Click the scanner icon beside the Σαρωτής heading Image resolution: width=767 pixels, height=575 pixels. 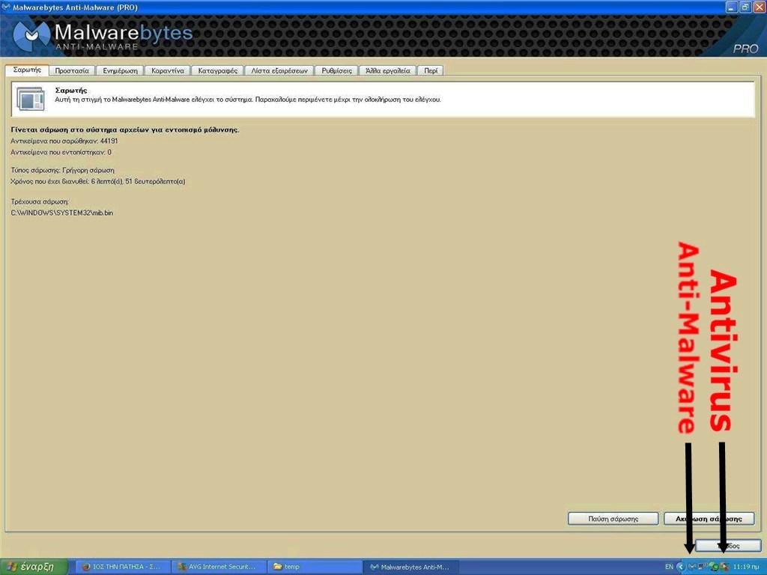click(x=31, y=100)
